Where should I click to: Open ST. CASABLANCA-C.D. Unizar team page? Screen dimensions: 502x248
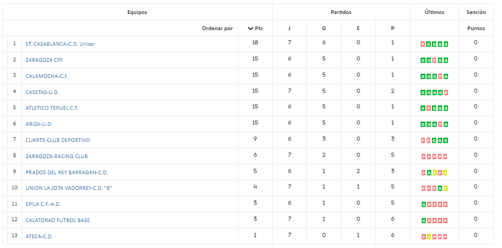coord(60,44)
